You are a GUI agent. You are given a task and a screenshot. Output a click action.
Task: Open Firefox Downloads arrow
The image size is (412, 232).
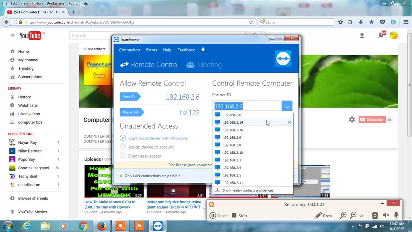click(x=360, y=22)
